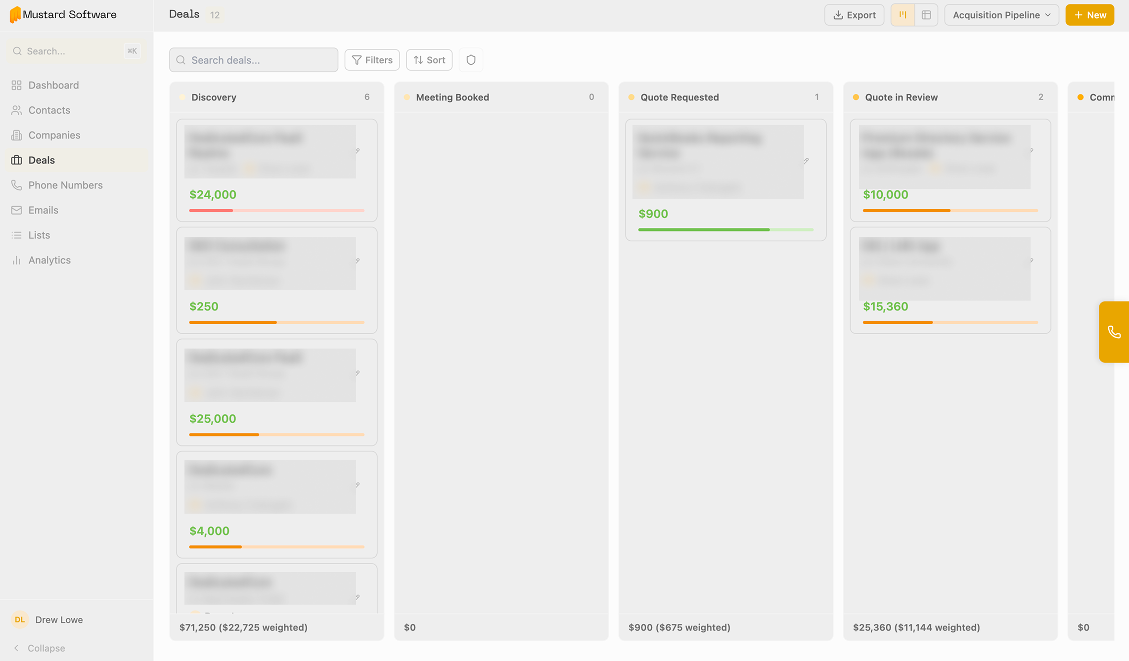Click progress bar on $10,000 deal
Image resolution: width=1129 pixels, height=661 pixels.
(x=950, y=211)
